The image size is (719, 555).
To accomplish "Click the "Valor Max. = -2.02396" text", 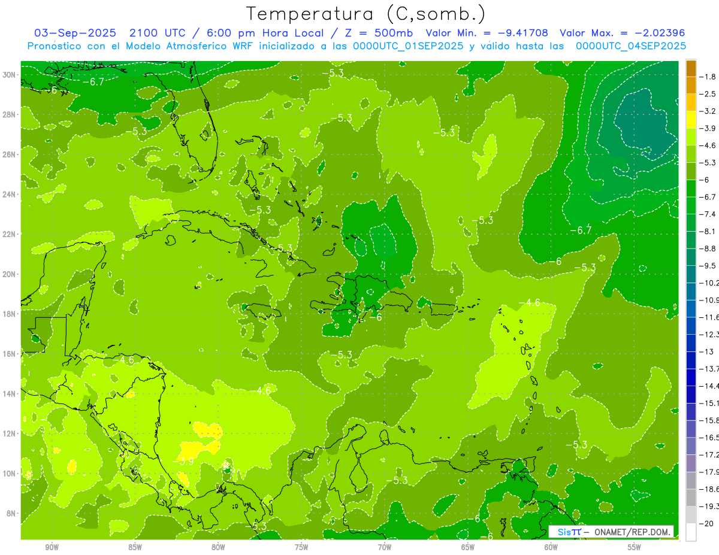I will tap(622, 33).
